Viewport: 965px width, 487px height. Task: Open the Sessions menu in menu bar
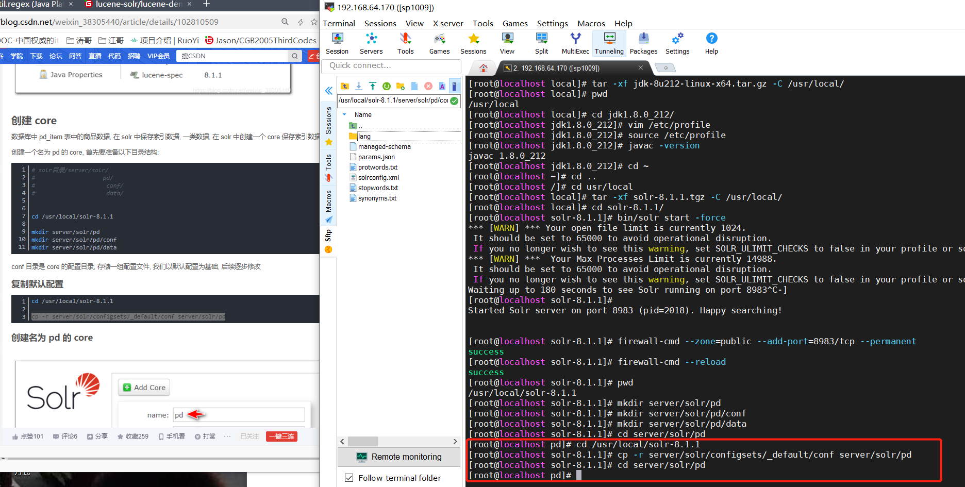pyautogui.click(x=380, y=23)
